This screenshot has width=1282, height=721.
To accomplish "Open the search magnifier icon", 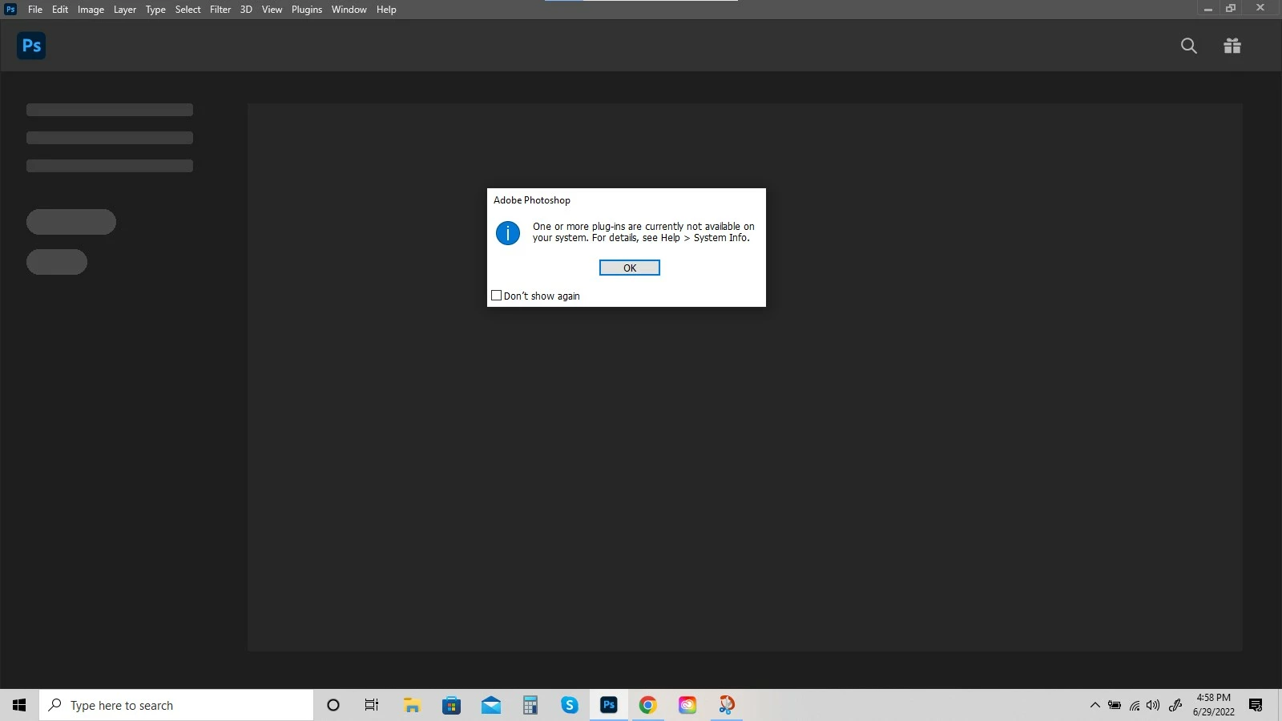I will (x=1189, y=46).
